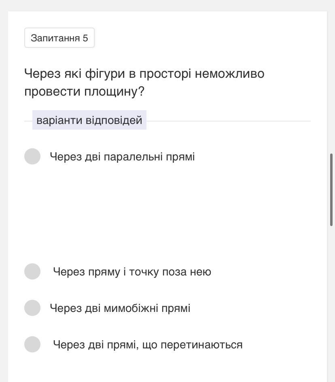The image size is (335, 382).
Task: Click the answer text 'Через пряму і точку поза нею'
Action: pyautogui.click(x=132, y=272)
